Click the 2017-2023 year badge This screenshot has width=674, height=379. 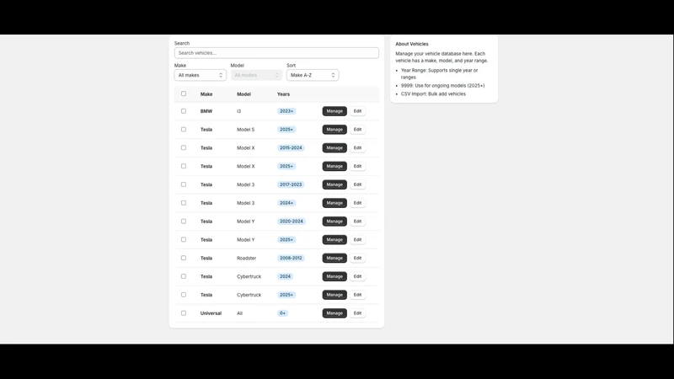(x=291, y=184)
